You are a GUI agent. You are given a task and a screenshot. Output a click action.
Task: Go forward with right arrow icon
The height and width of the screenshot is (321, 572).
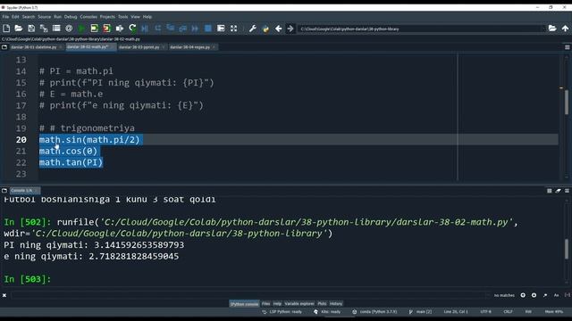(x=290, y=29)
